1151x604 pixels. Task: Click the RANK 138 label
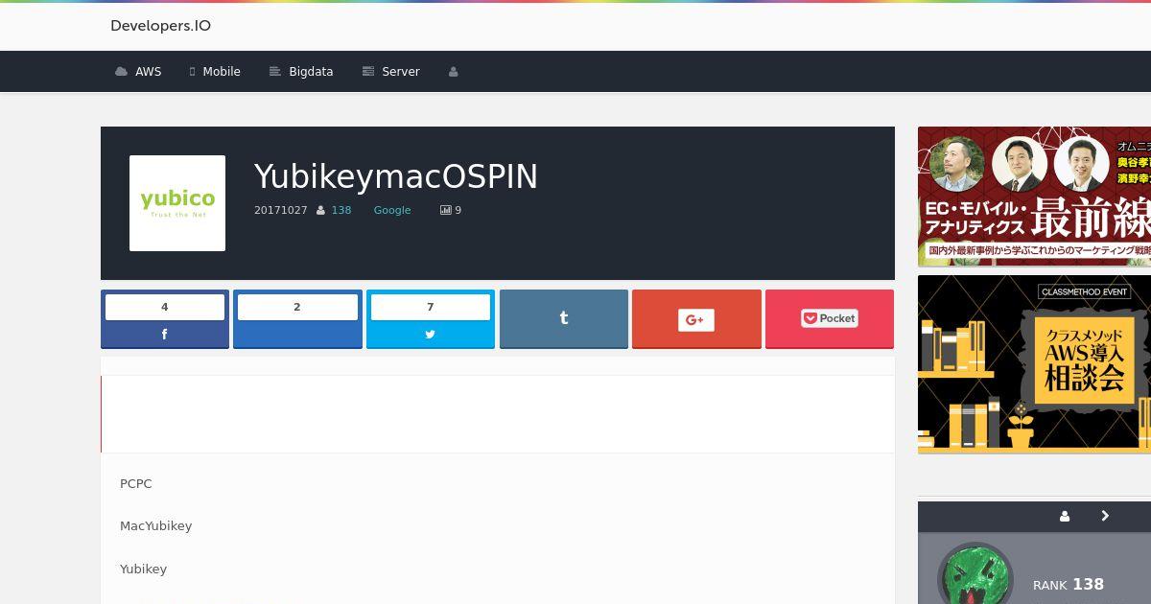[x=1069, y=584]
